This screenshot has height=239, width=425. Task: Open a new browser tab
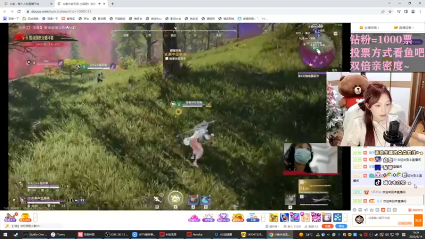pyautogui.click(x=113, y=4)
